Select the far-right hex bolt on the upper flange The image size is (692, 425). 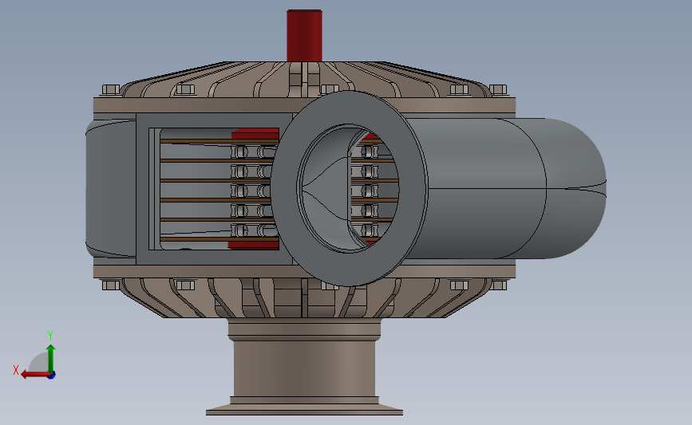(x=498, y=90)
